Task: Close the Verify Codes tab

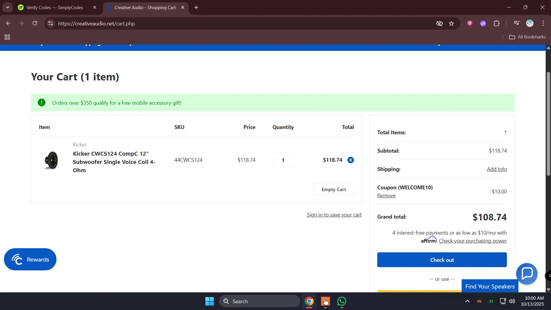Action: [95, 7]
